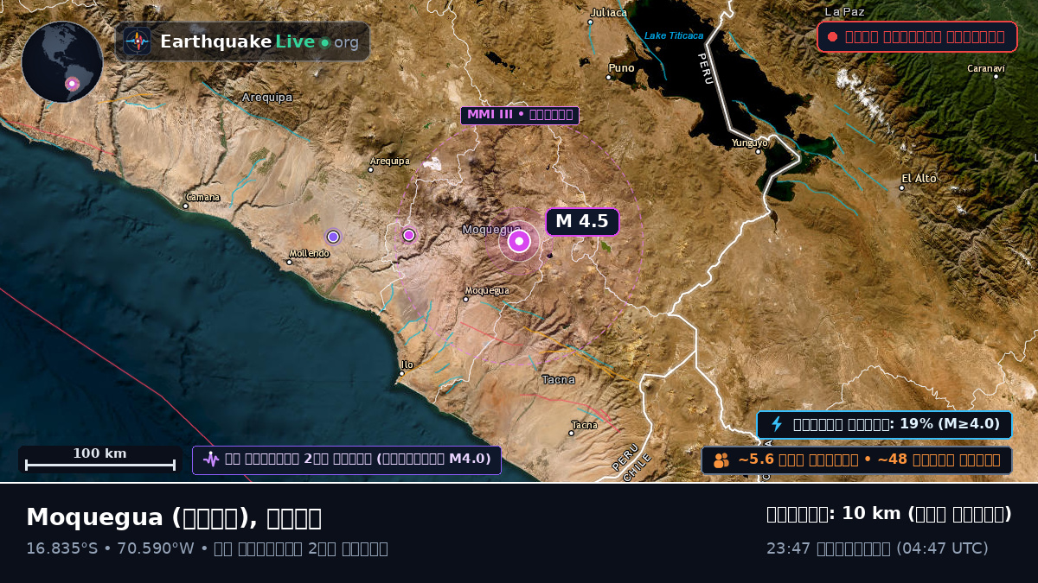
Task: Click the Lake Titicaca label
Action: (x=674, y=36)
